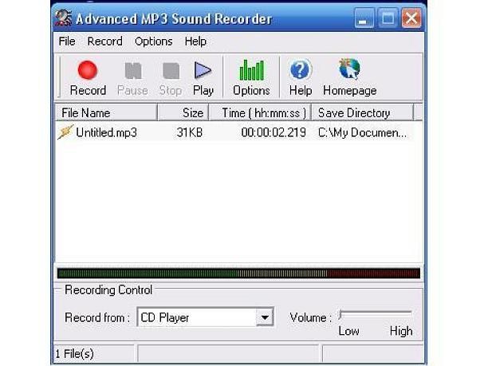Viewport: 488px width, 366px height.
Task: Open the File menu
Action: (x=67, y=41)
